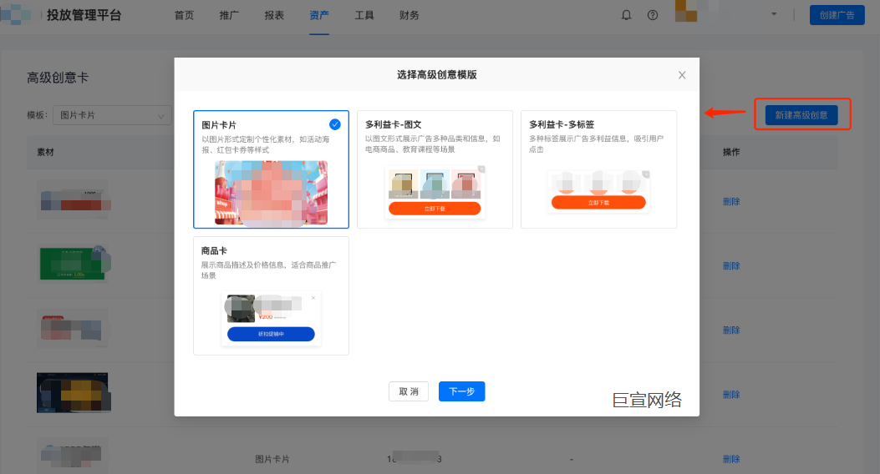Open the first material thumbnail
This screenshot has height=474, width=880.
73,200
